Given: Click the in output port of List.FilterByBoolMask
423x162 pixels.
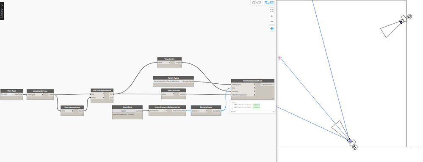Looking at the screenshot, I should coord(111,94).
